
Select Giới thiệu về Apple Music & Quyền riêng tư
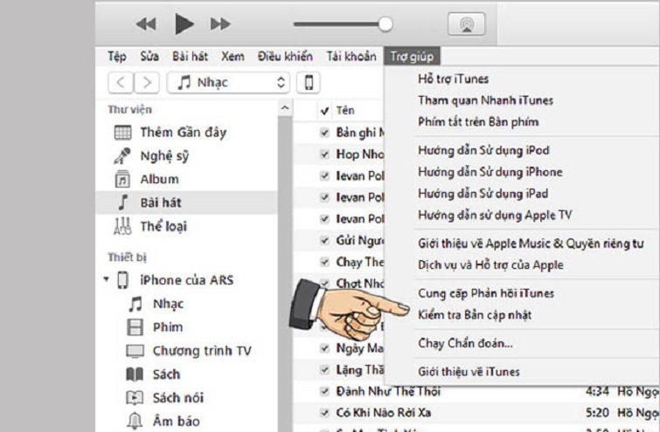531,243
